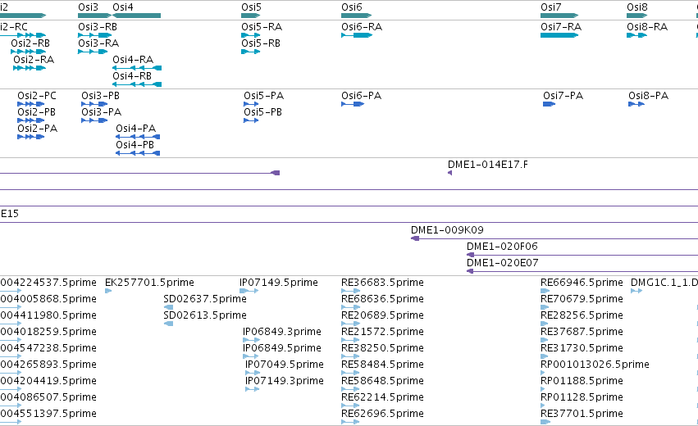The width and height of the screenshot is (698, 426).
Task: Select EST IP07049.5prime
Action: (285, 365)
